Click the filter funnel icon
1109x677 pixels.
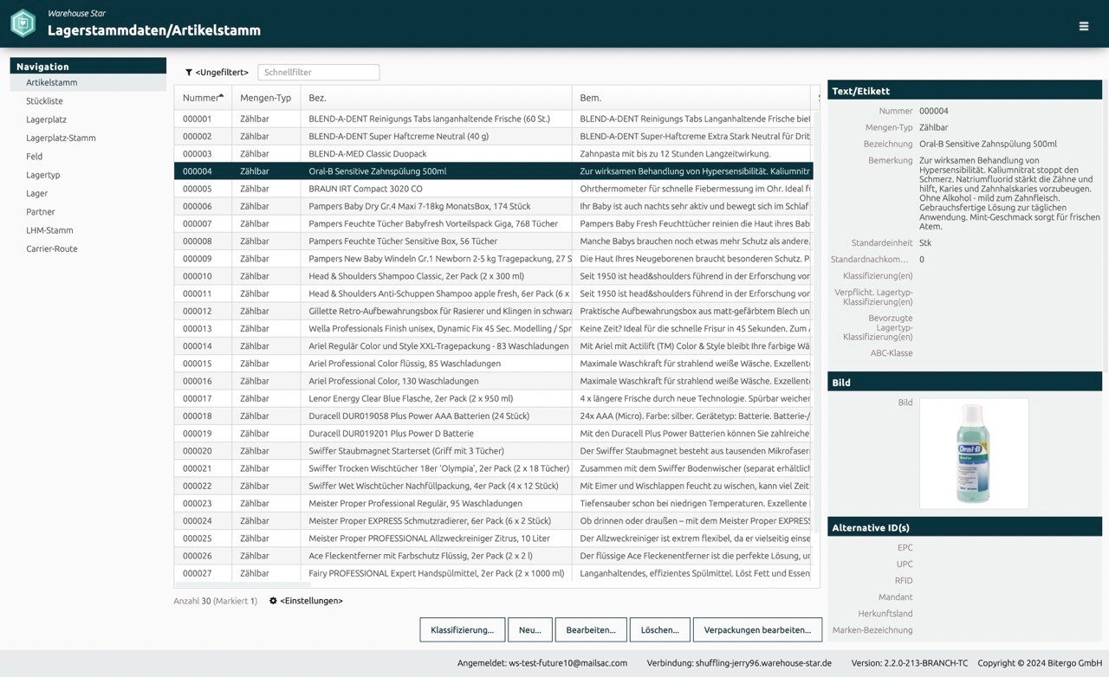pyautogui.click(x=189, y=73)
